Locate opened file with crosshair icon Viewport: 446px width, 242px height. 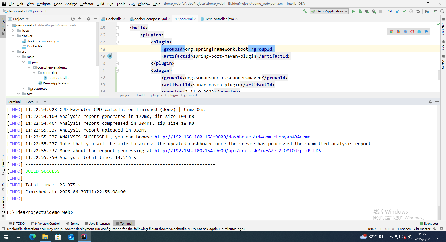tap(73, 19)
